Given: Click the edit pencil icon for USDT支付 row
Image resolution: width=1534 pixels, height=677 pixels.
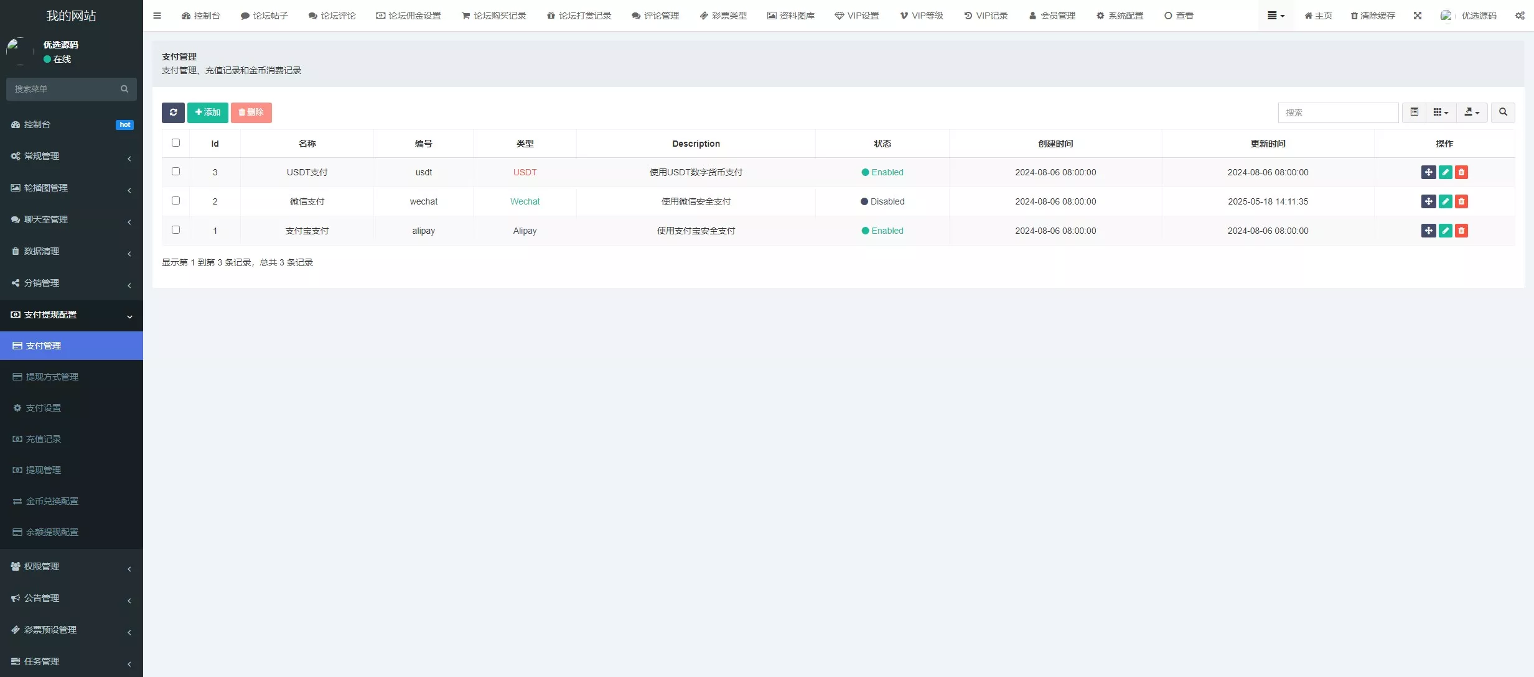Looking at the screenshot, I should click(x=1445, y=172).
